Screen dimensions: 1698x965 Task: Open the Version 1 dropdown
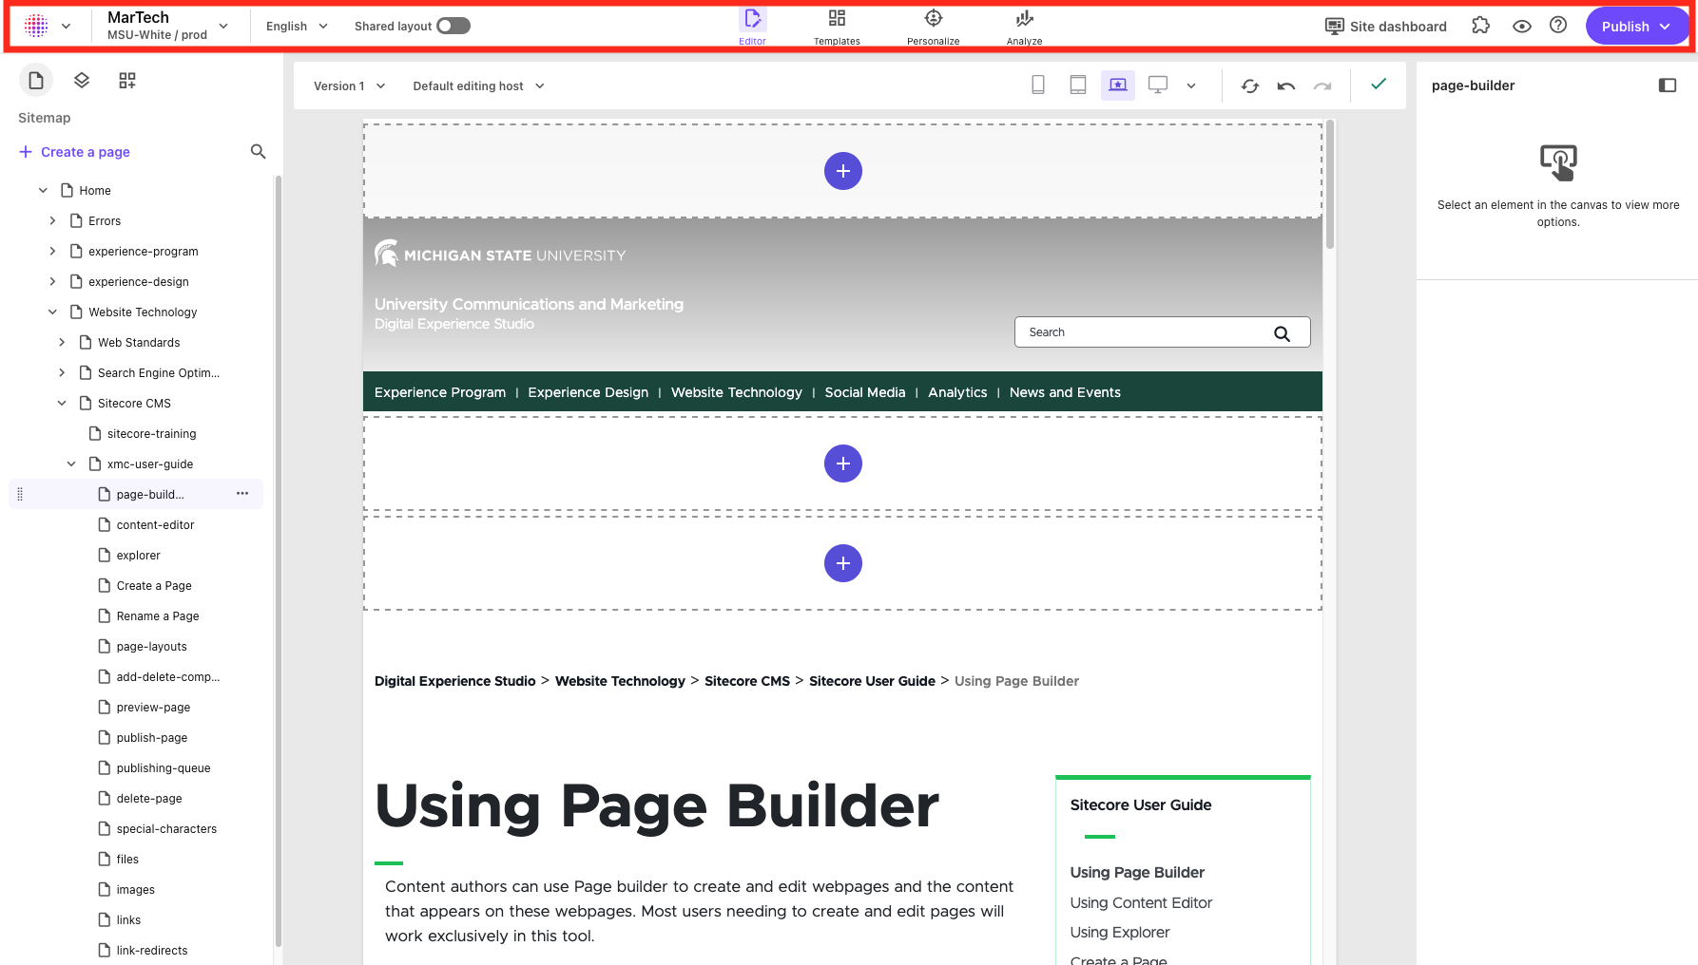click(x=348, y=85)
